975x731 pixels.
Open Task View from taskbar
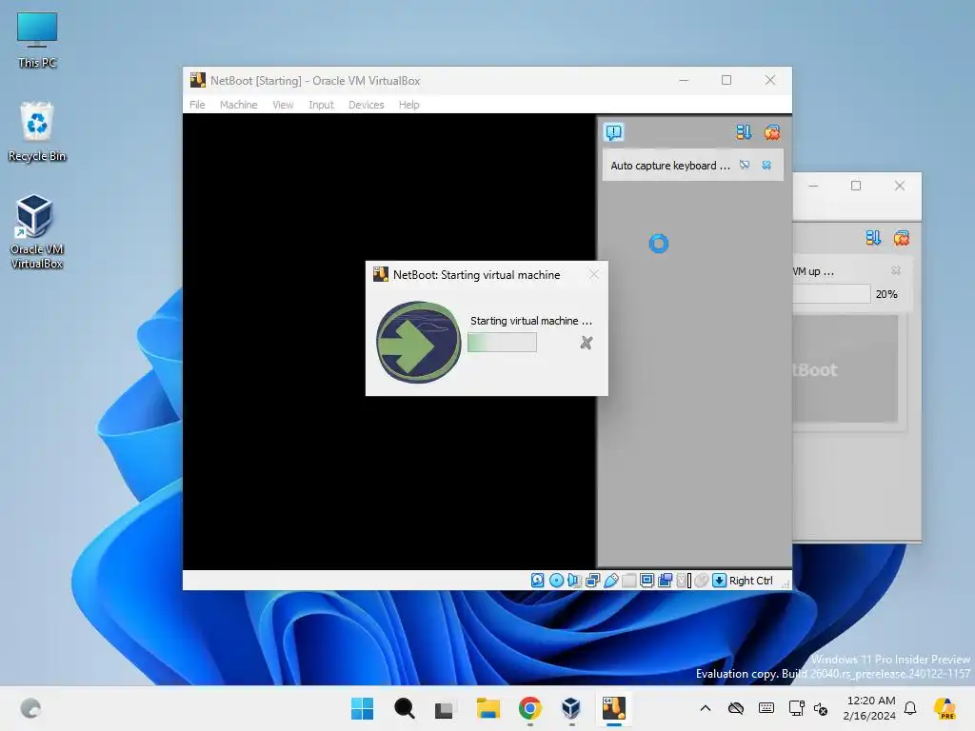[444, 708]
